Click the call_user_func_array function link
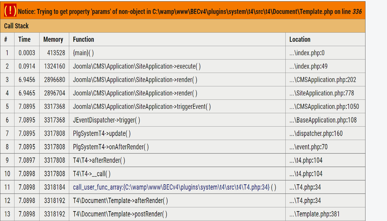387x221 pixels. point(171,187)
